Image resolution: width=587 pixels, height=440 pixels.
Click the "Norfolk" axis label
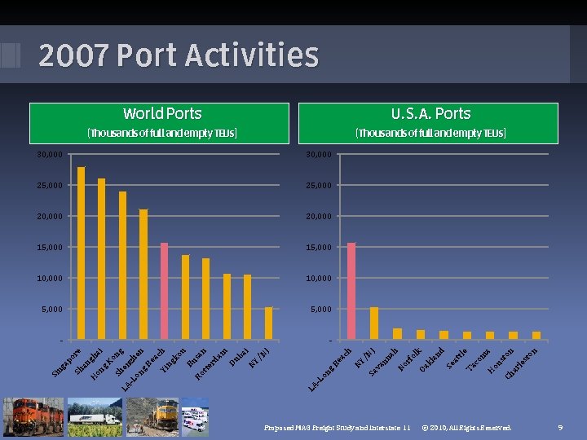coord(409,359)
